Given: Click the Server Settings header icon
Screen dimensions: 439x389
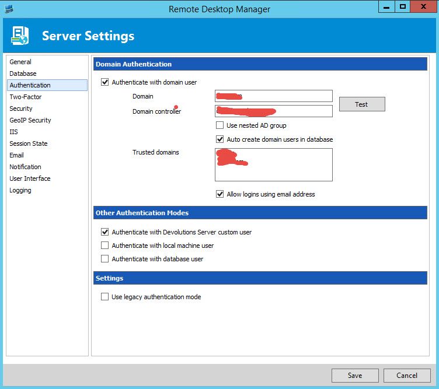Looking at the screenshot, I should point(20,36).
